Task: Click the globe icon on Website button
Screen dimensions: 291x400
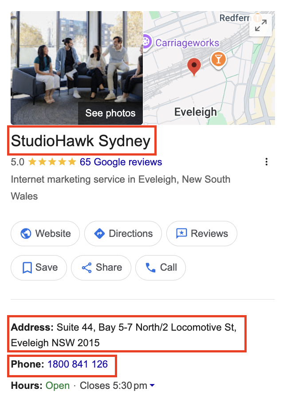Action: pyautogui.click(x=26, y=233)
